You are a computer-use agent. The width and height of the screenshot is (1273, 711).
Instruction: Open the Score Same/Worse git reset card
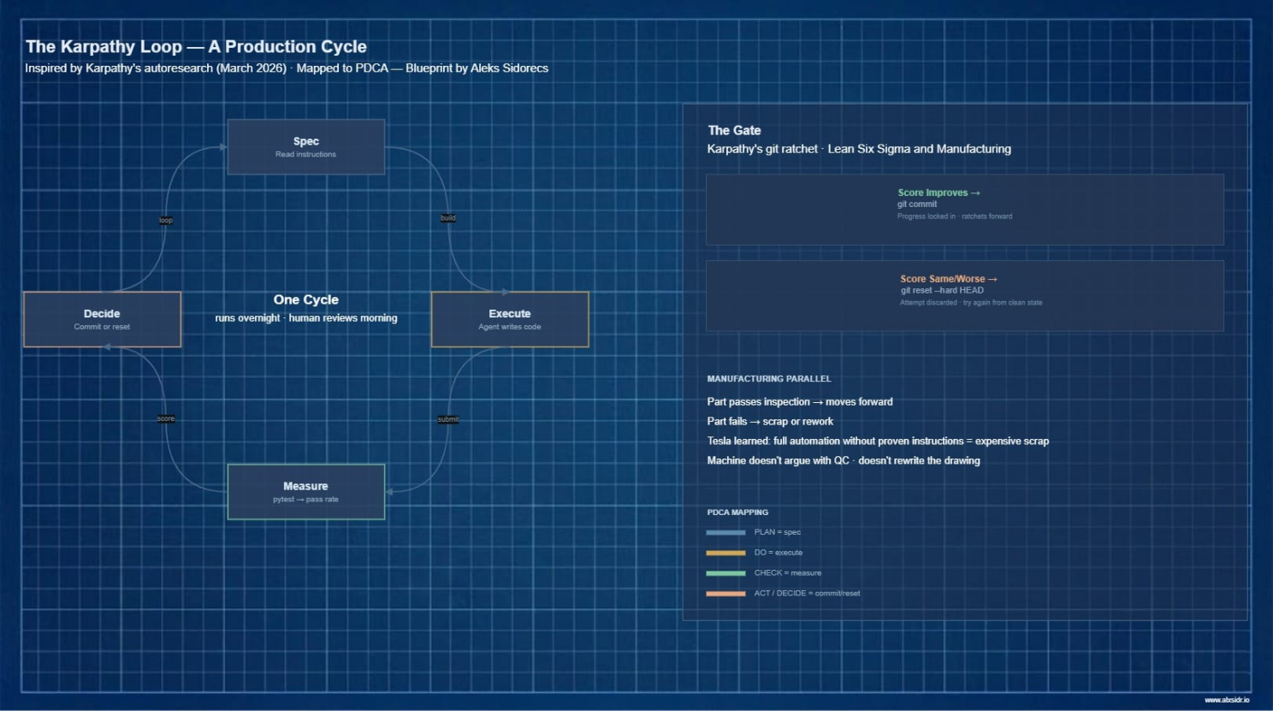click(x=964, y=295)
